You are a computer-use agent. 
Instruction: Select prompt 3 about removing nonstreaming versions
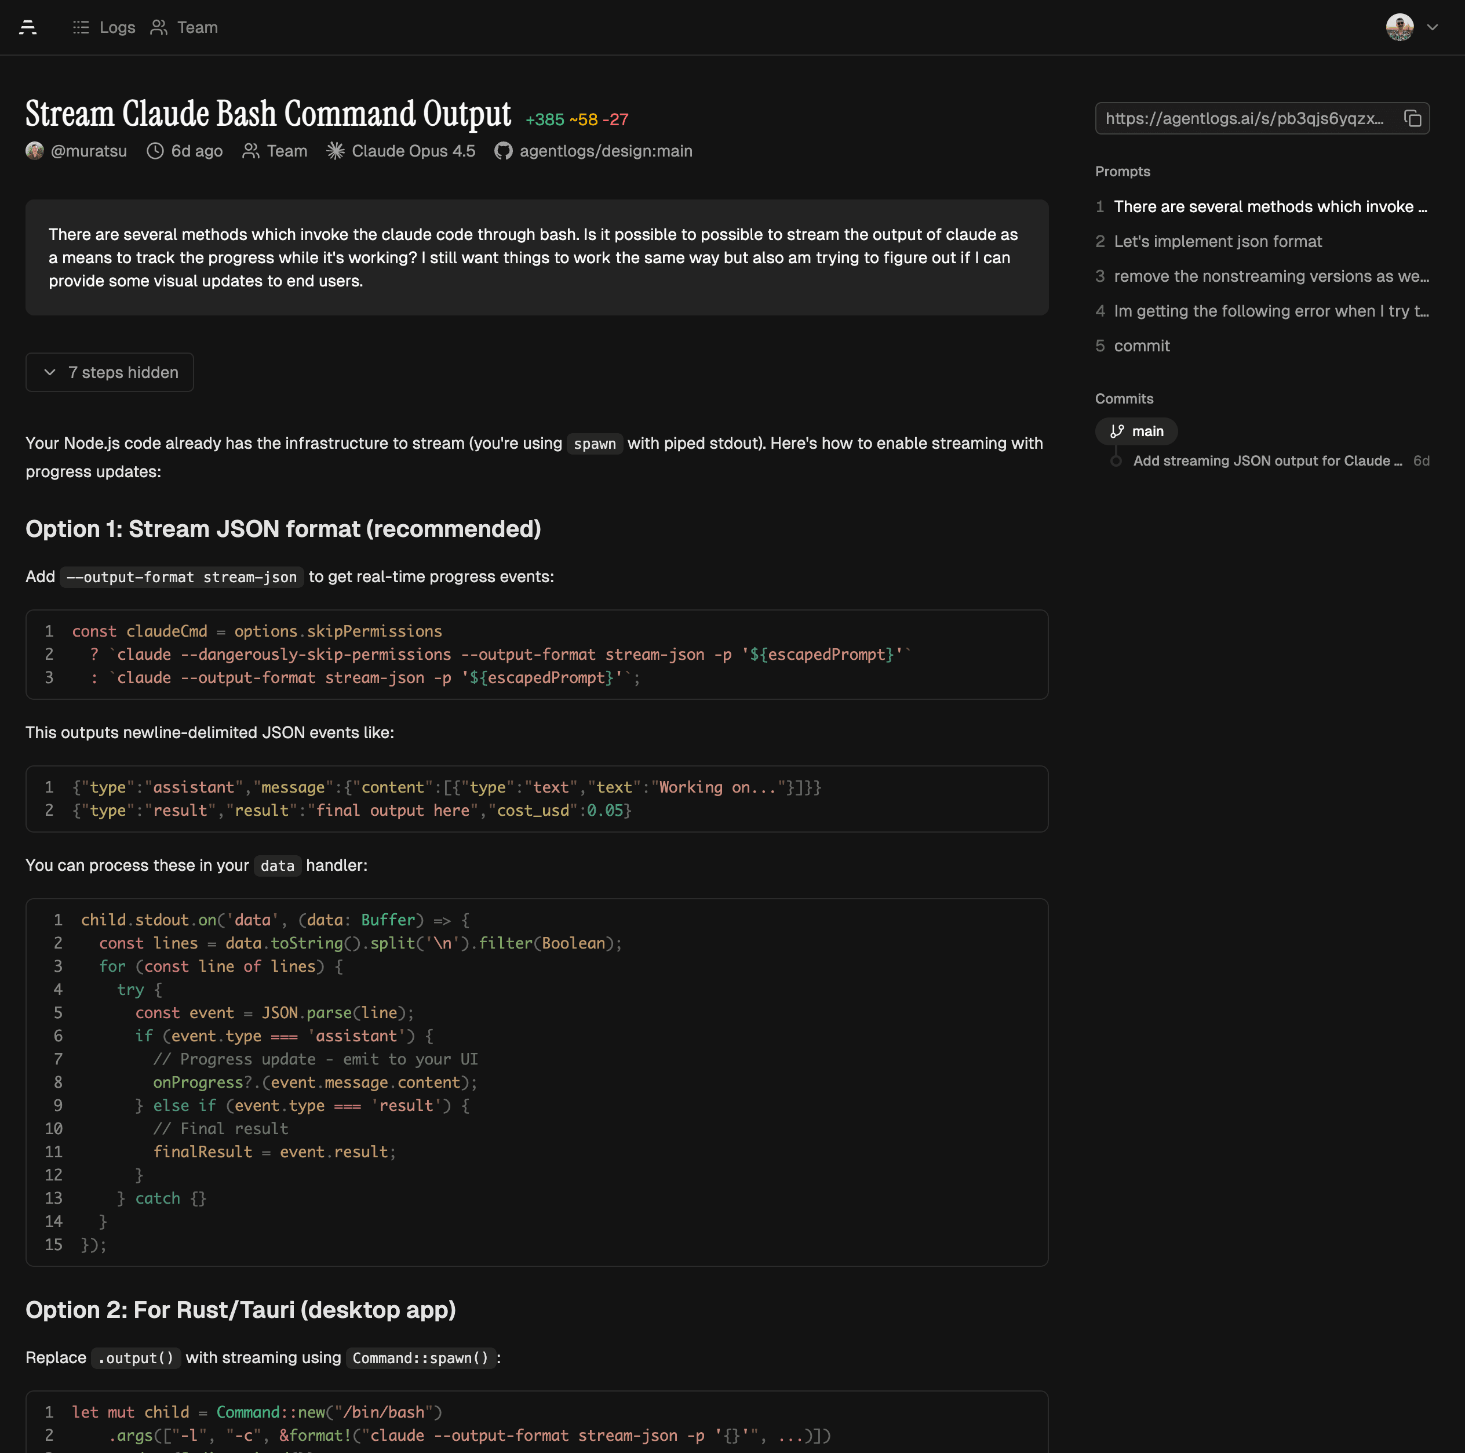point(1270,276)
